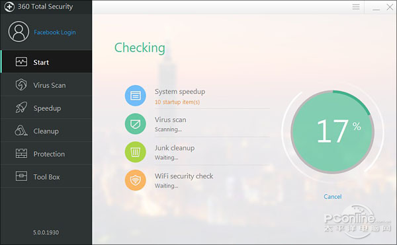Open the hamburger main menu
Viewport: 397px width, 245px height.
[356, 7]
